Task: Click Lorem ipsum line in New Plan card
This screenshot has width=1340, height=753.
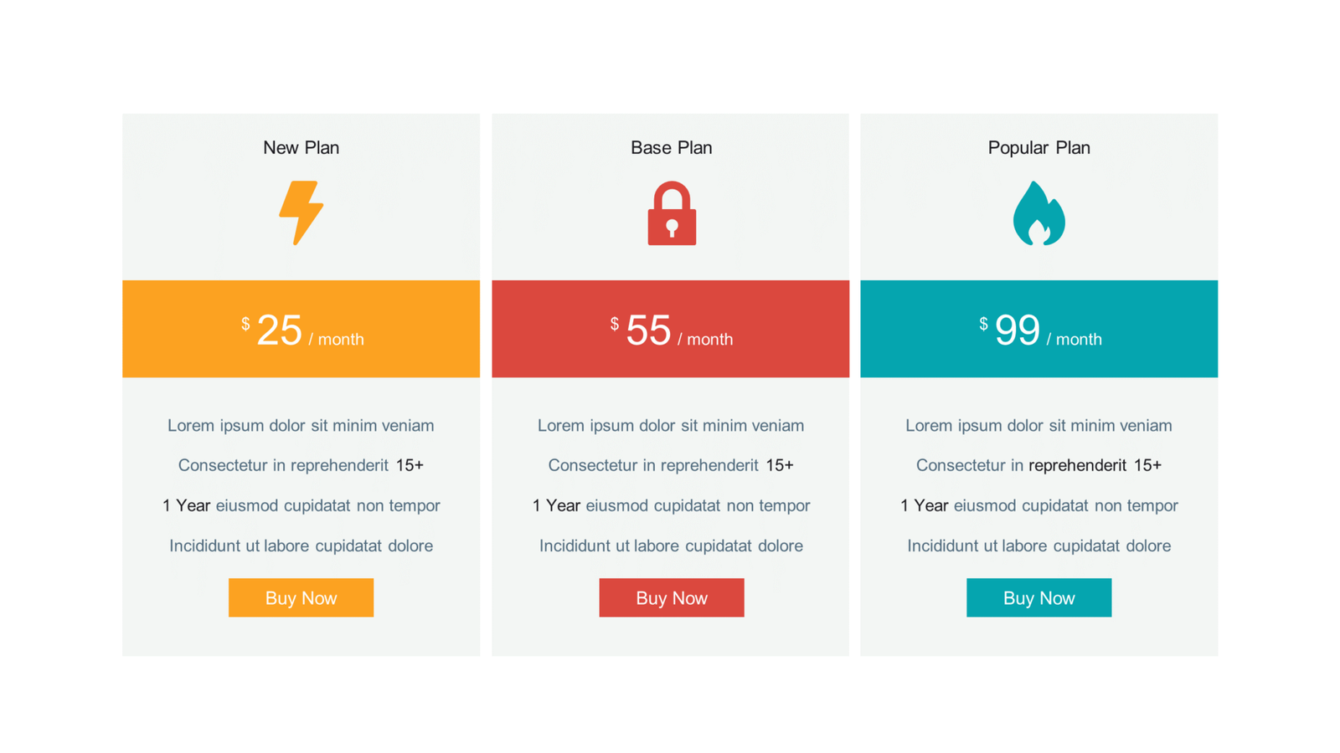Action: (x=301, y=425)
